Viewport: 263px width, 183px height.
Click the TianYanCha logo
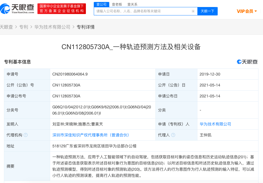click(17, 9)
